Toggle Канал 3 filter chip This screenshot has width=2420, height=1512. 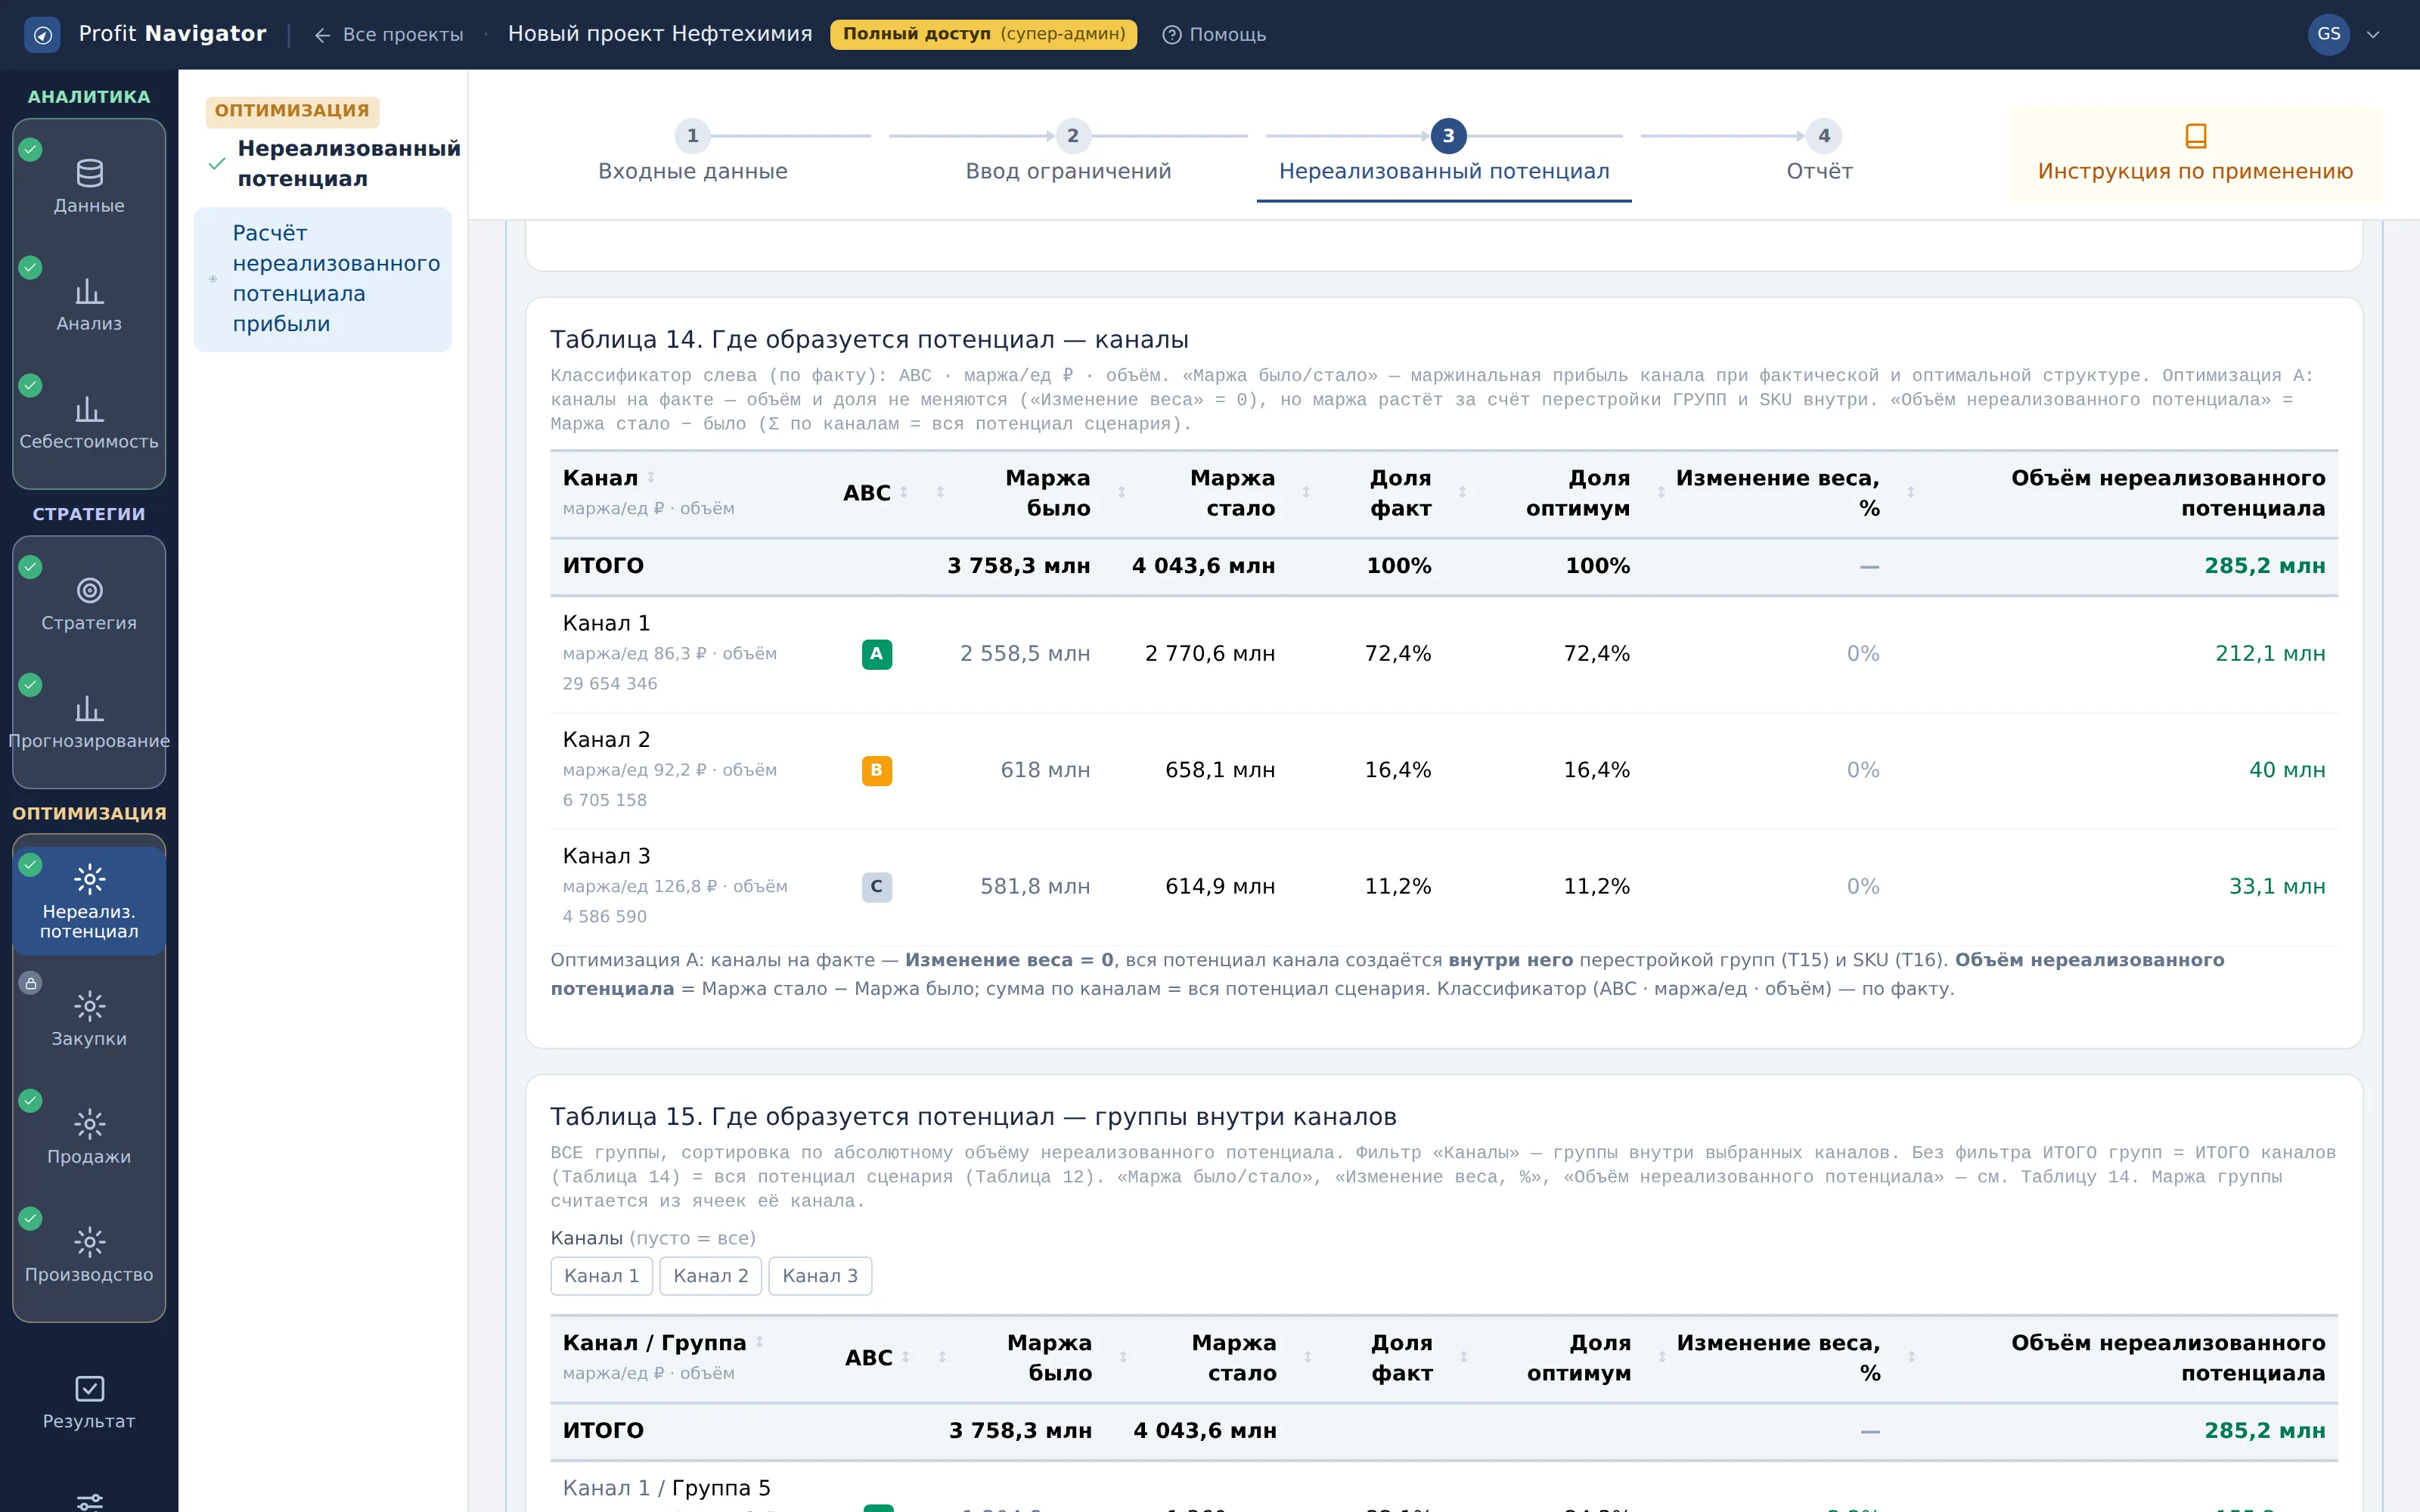820,1276
